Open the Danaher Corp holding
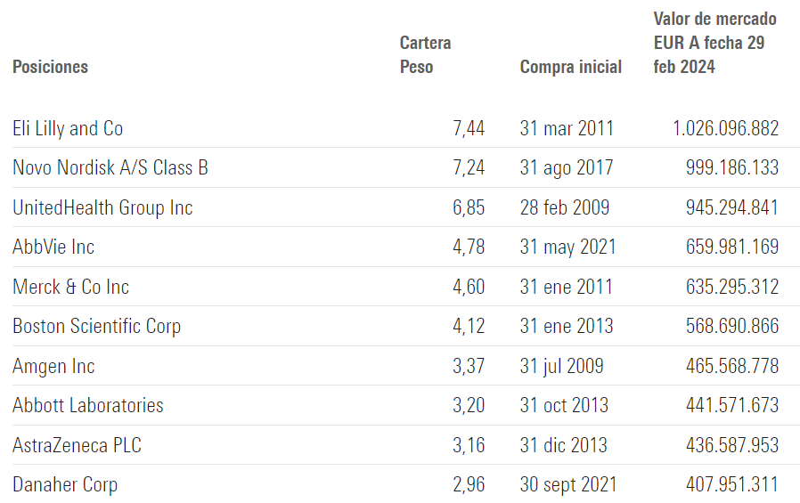 (65, 484)
